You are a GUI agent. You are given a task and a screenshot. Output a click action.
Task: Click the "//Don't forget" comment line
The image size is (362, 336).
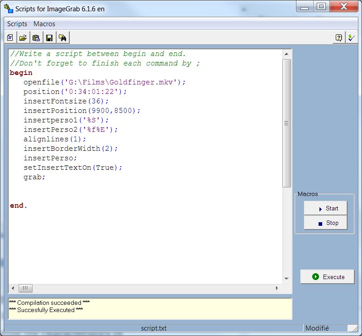tap(105, 63)
